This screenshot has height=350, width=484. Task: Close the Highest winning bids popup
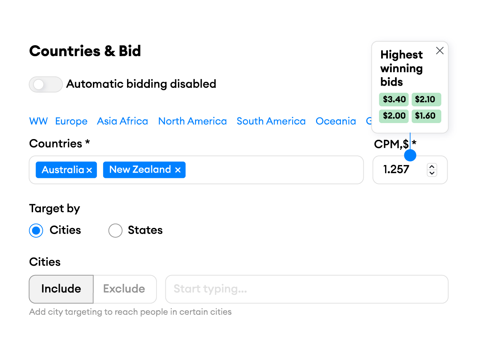[440, 51]
